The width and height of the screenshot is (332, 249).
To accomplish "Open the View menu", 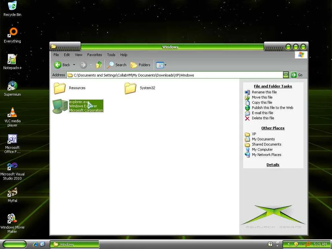I will point(78,55).
